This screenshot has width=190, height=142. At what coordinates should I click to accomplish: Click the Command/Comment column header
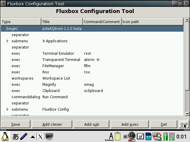[x=102, y=22]
